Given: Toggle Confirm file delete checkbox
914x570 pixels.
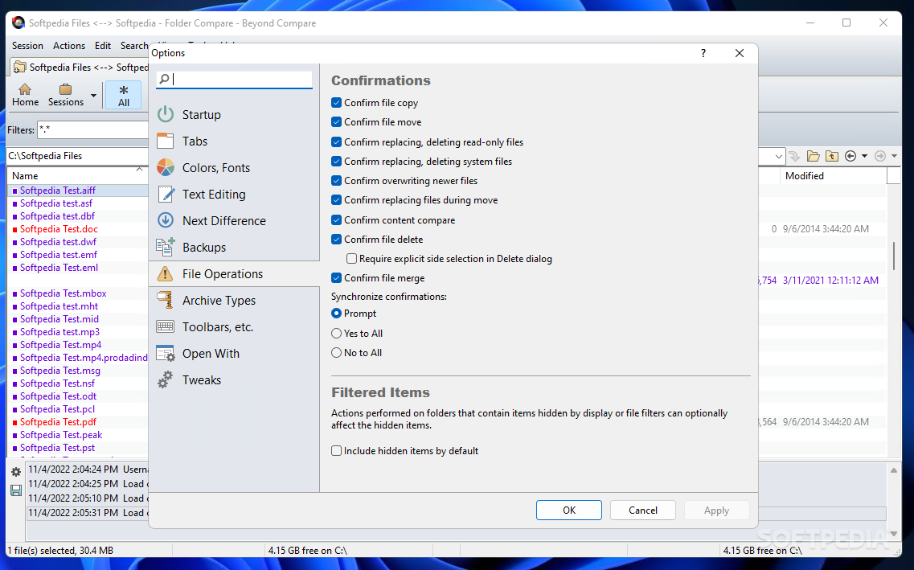Looking at the screenshot, I should (336, 240).
